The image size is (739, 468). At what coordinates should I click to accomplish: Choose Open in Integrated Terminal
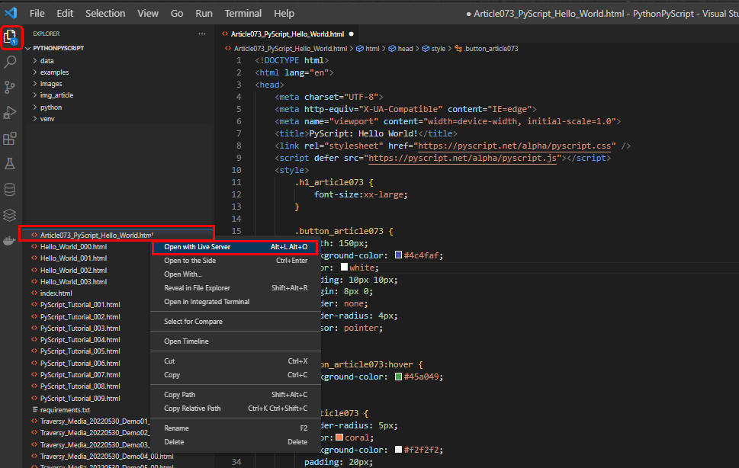point(235,301)
